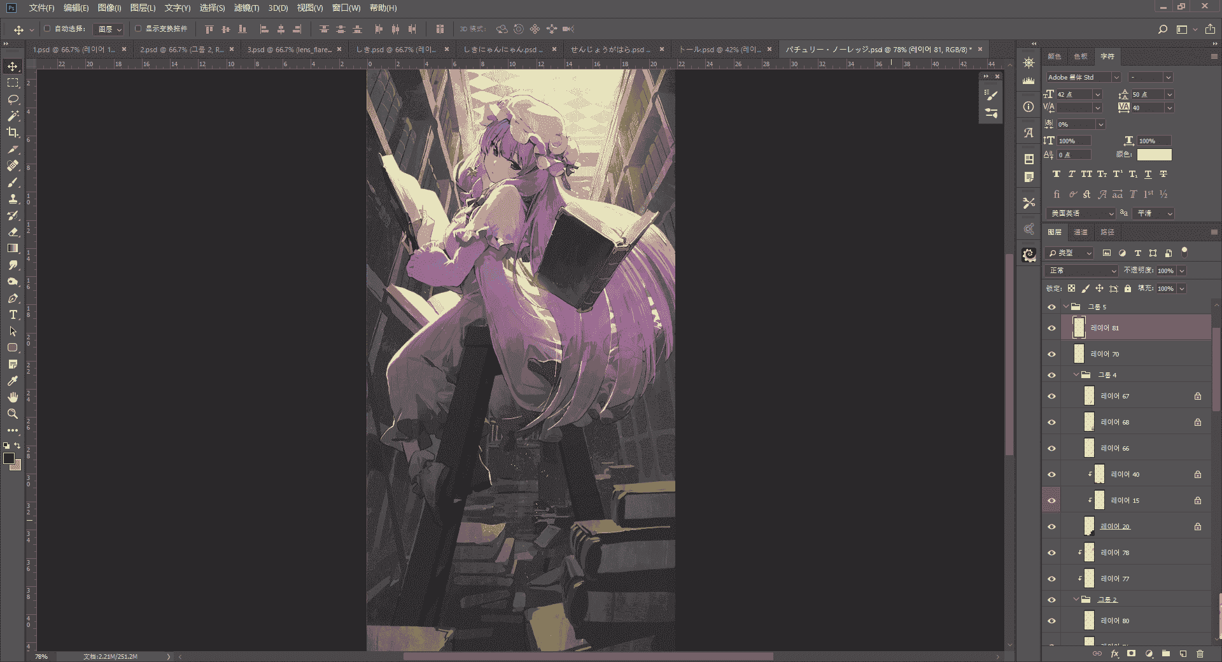This screenshot has height=662, width=1222.
Task: Click the text color swatch
Action: (1154, 155)
